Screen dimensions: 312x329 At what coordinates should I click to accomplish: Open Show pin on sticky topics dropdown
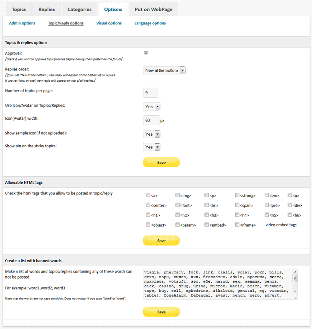(x=152, y=147)
